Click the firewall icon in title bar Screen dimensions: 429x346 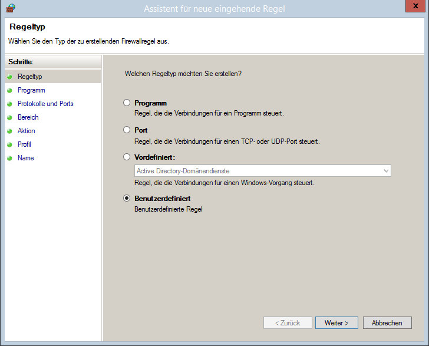pos(11,8)
